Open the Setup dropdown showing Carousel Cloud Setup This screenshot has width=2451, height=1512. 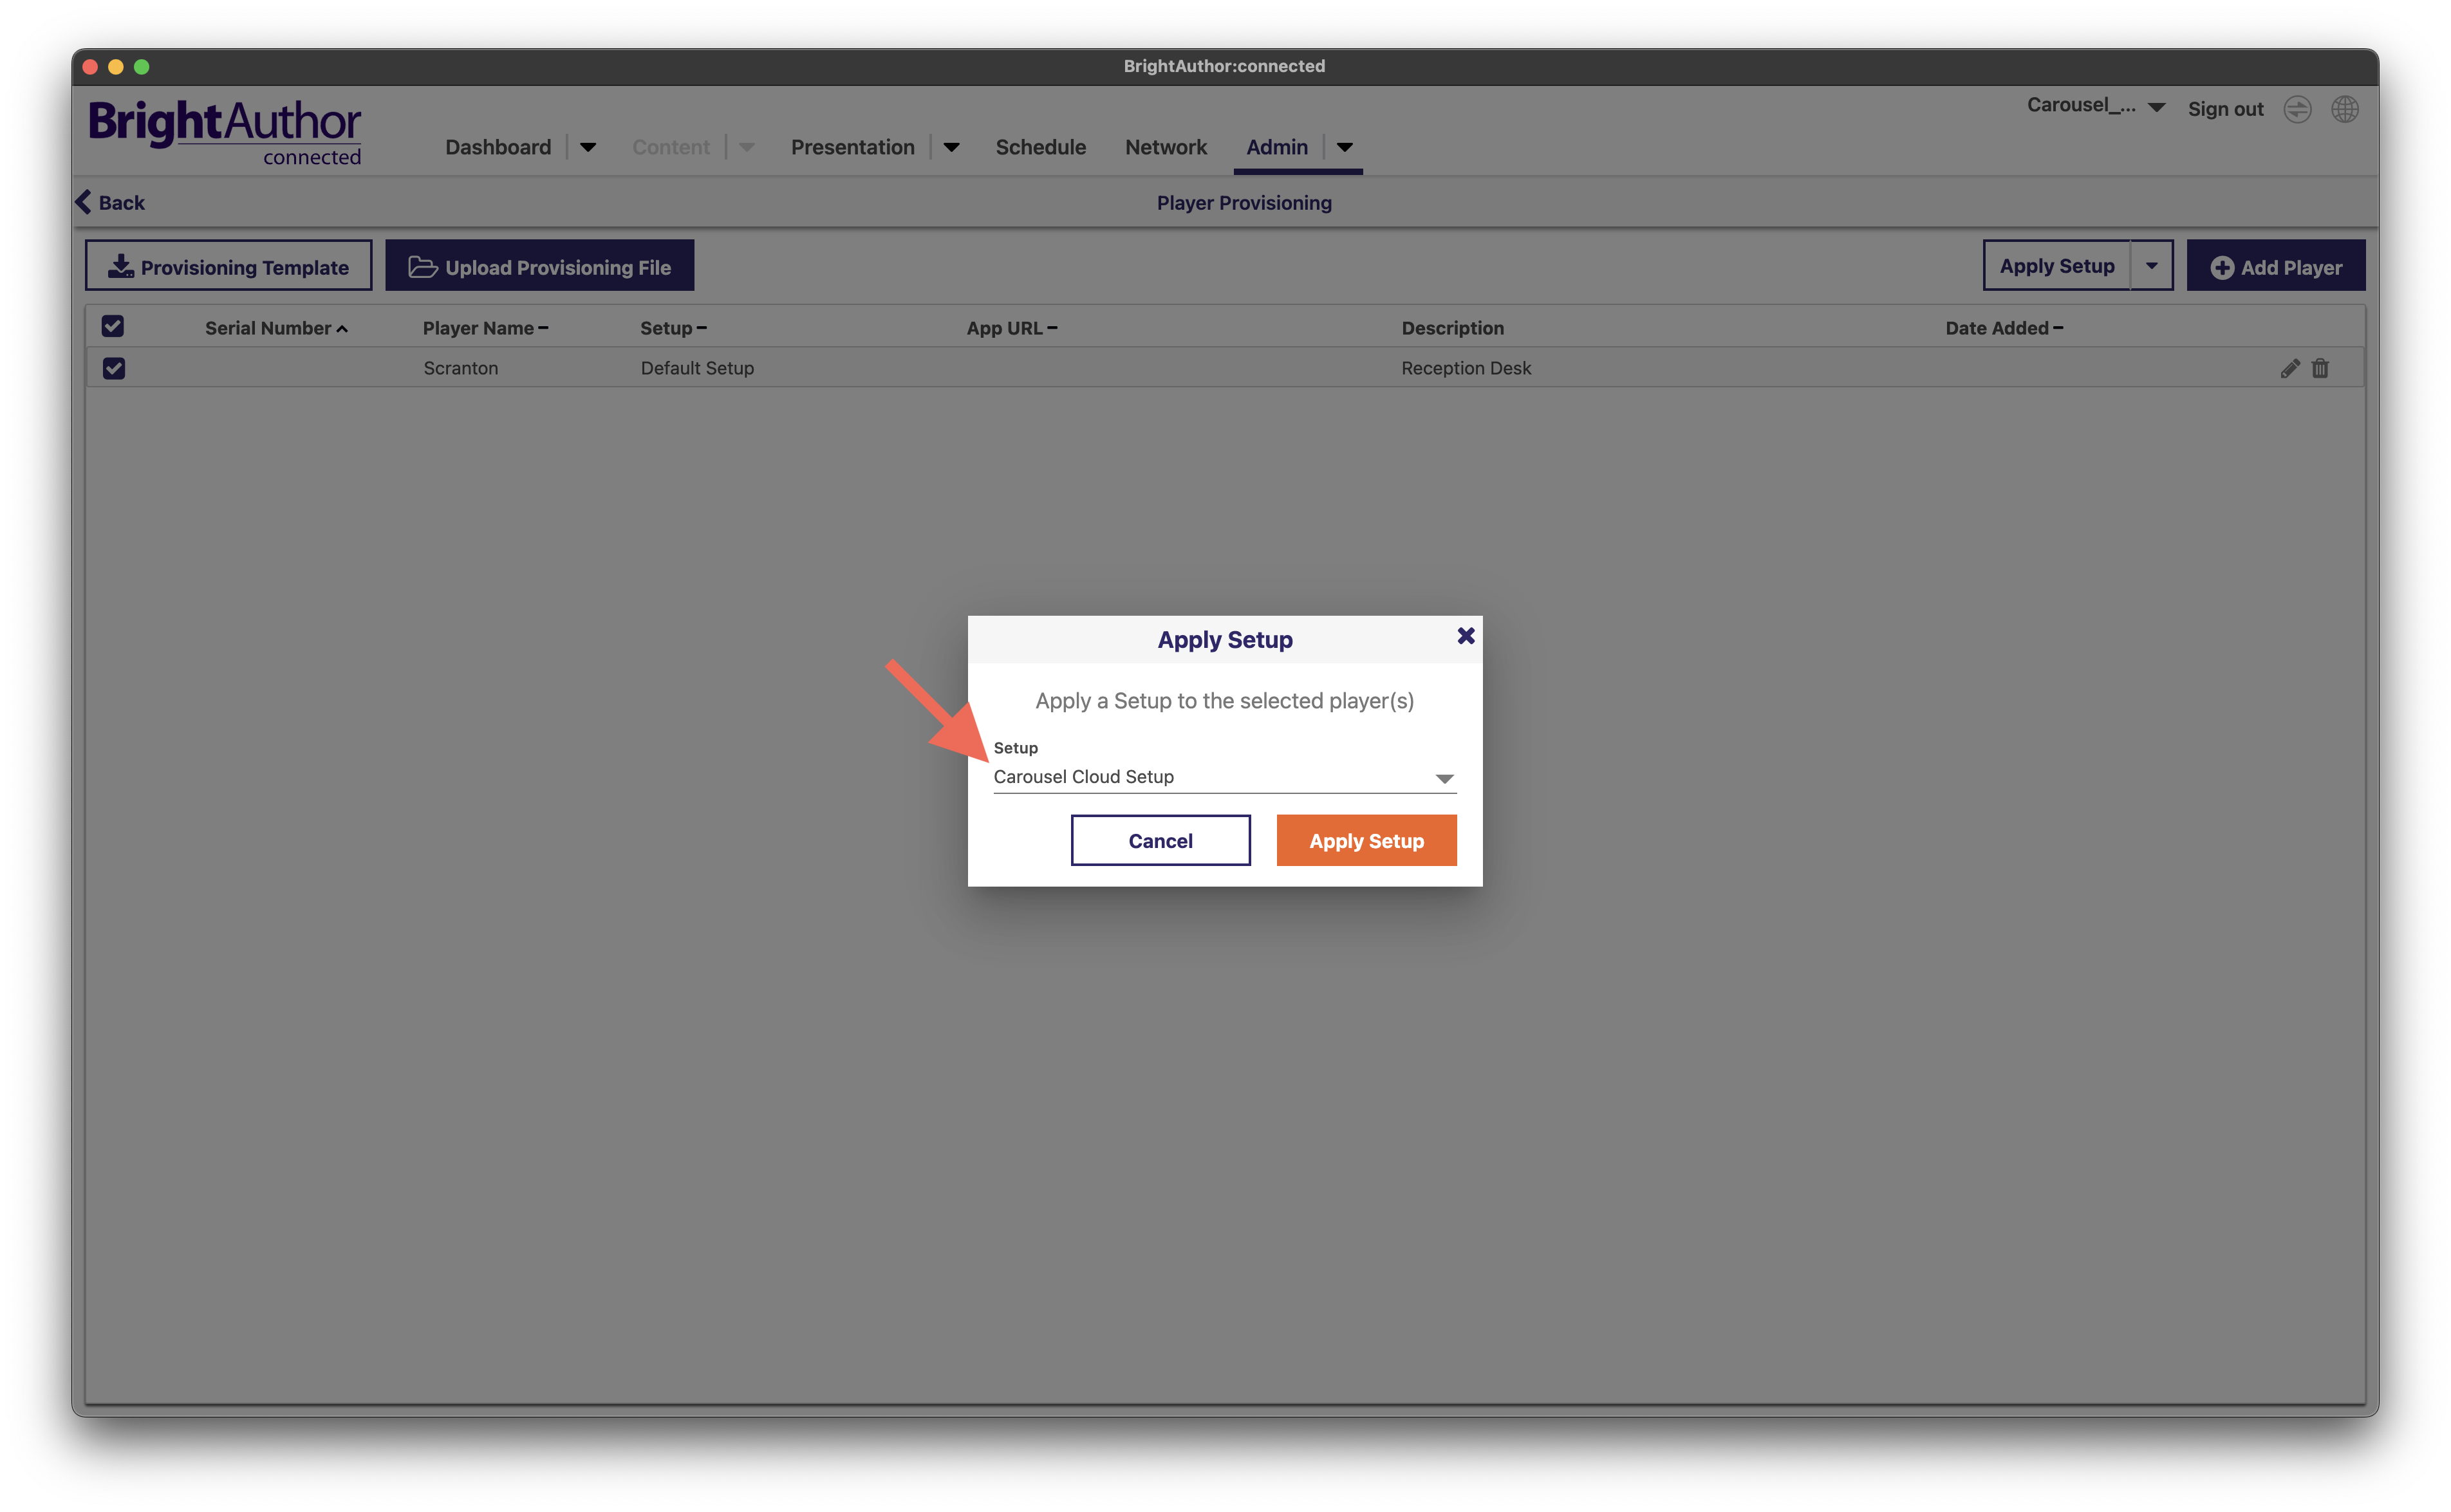tap(1224, 777)
